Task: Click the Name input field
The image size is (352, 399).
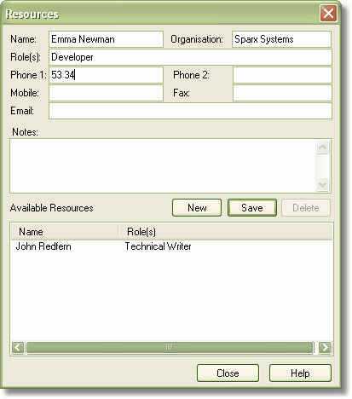Action: click(106, 39)
